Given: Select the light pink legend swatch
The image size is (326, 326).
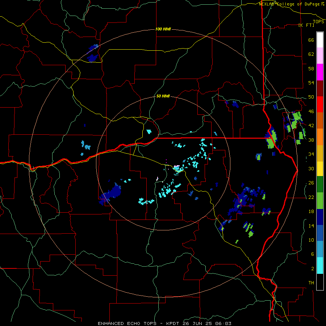Looking at the screenshot, I should pyautogui.click(x=320, y=56).
